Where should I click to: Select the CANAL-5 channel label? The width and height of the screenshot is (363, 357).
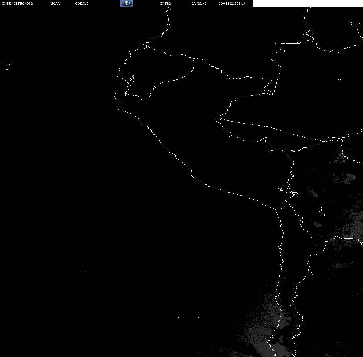[199, 3]
